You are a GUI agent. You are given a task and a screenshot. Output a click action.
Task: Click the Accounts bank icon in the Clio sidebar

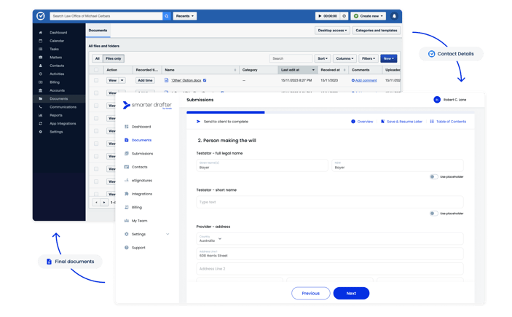pyautogui.click(x=41, y=90)
